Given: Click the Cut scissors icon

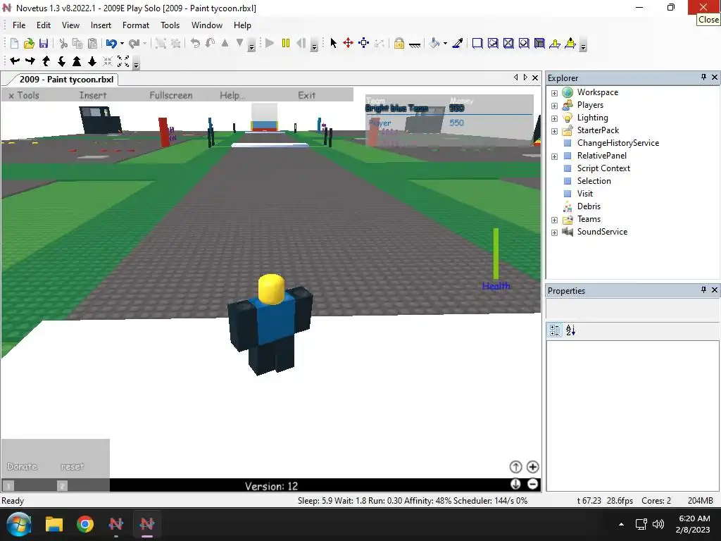Looking at the screenshot, I should 63,43.
